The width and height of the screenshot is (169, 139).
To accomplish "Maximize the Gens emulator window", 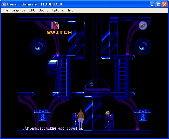I will click(x=159, y=4).
